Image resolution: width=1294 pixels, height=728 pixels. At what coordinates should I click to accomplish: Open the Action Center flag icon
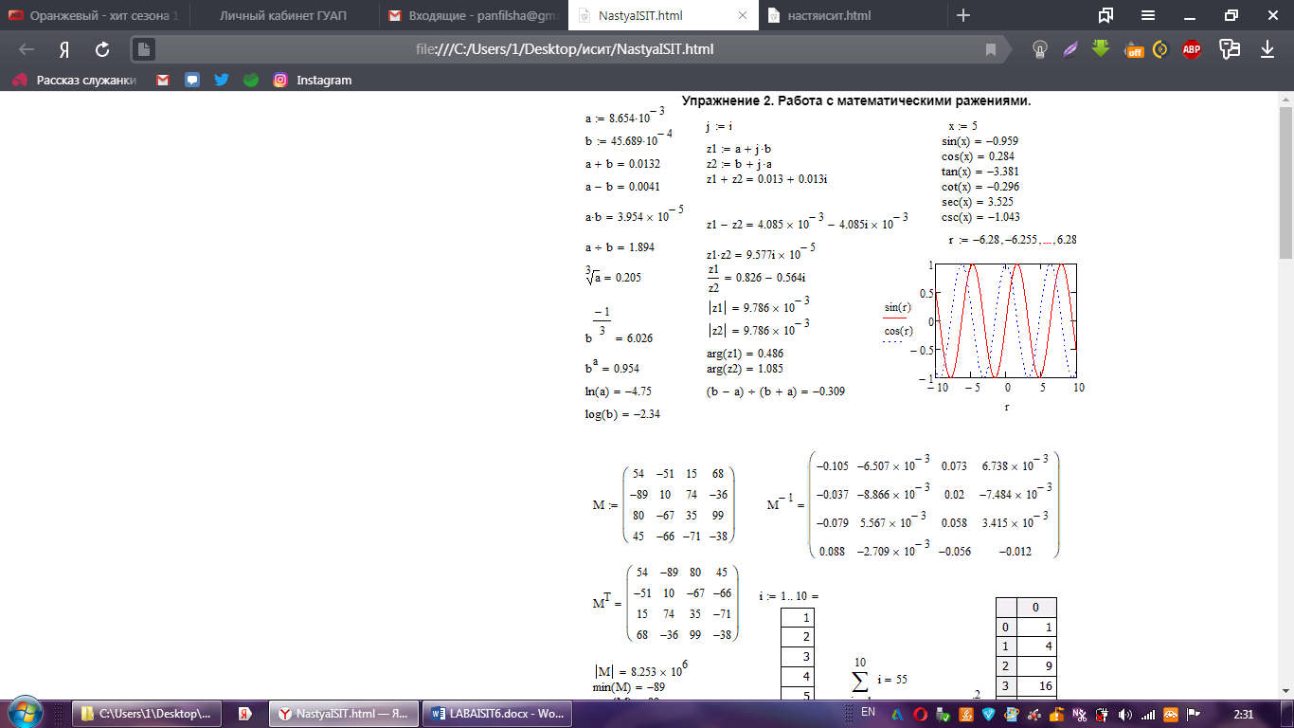1195,714
